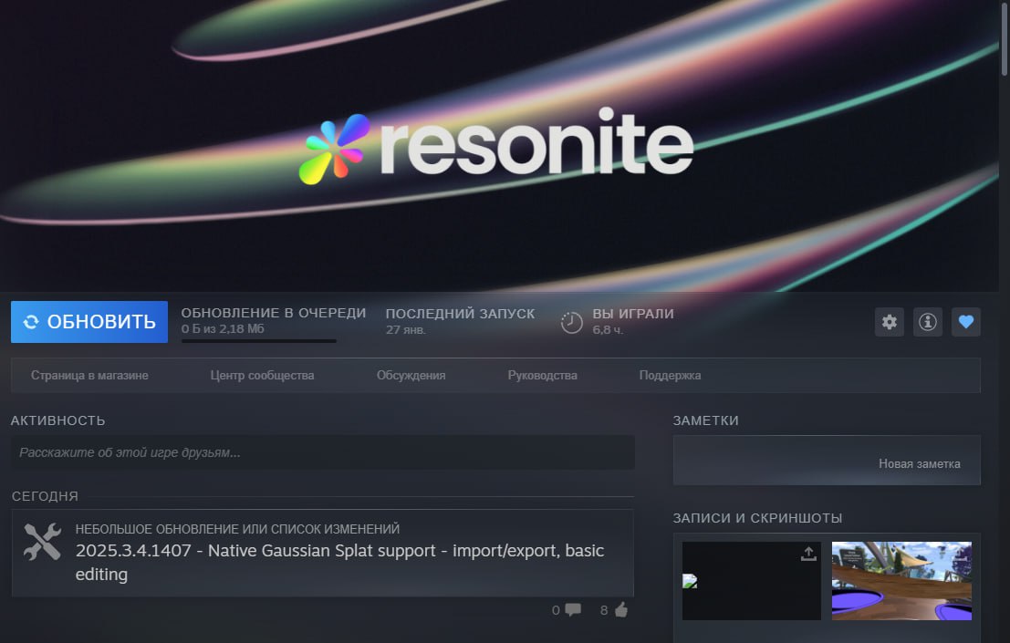1010x643 pixels.
Task: Rate the update with the thumbs-up icon
Action: click(x=619, y=610)
